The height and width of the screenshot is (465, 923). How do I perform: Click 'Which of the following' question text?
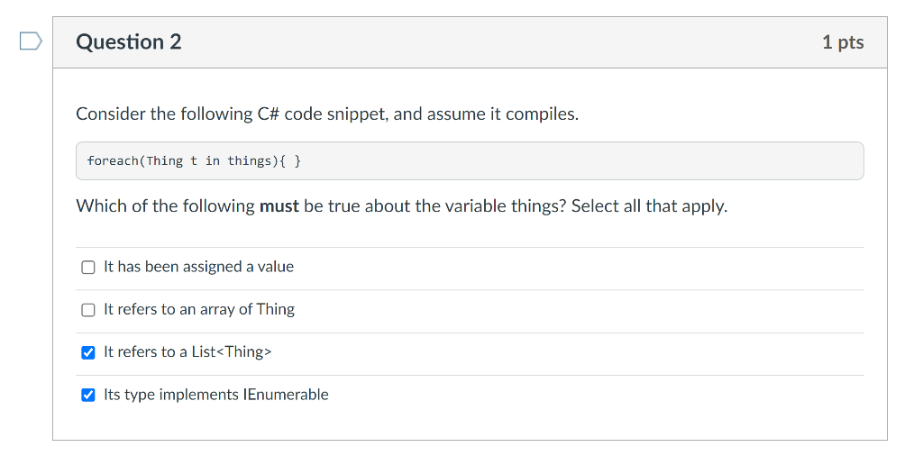(166, 206)
